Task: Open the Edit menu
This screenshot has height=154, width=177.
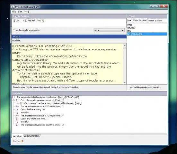Action: click(20, 12)
